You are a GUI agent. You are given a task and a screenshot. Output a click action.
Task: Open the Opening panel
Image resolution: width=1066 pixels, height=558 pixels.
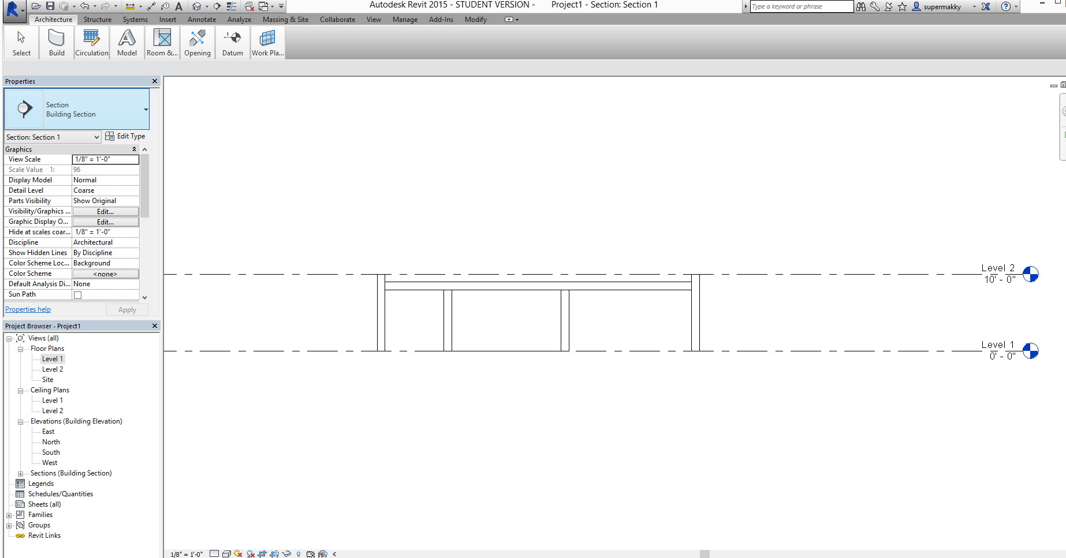(197, 43)
